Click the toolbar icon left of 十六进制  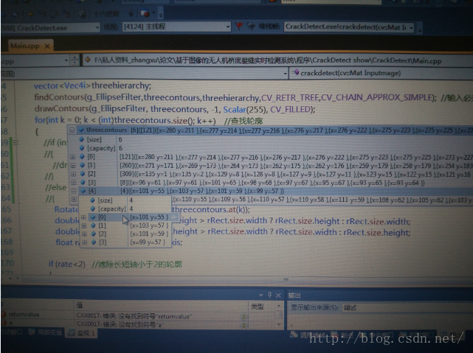pyautogui.click(x=82, y=14)
